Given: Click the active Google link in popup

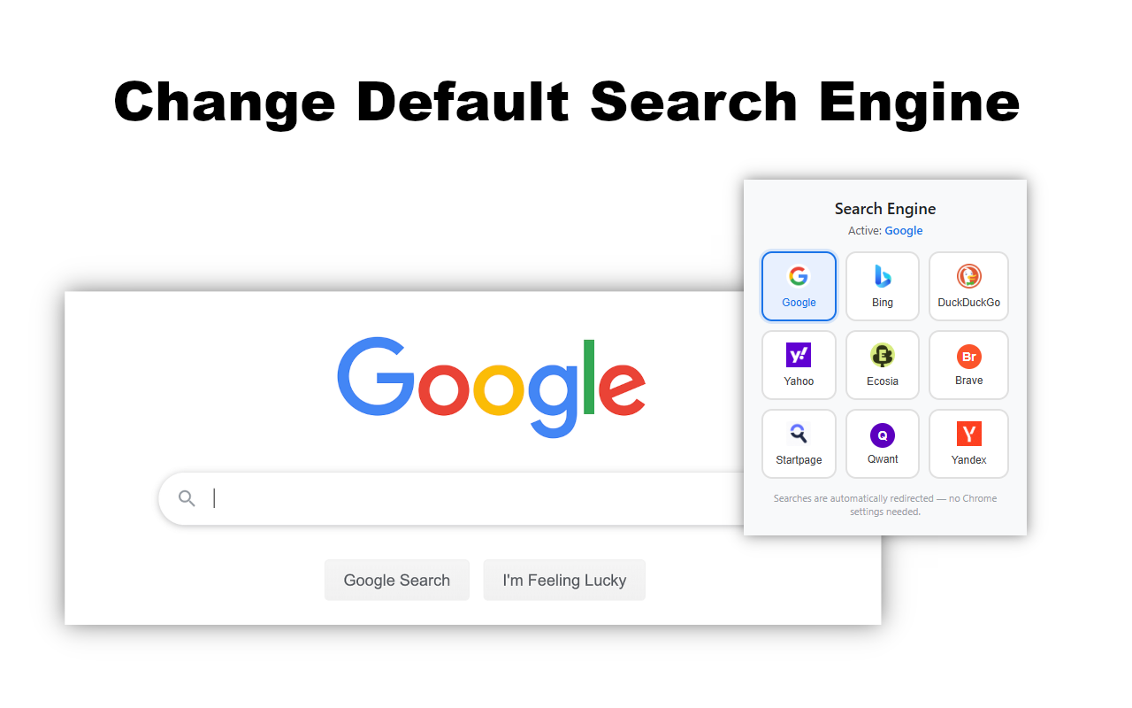Looking at the screenshot, I should 904,231.
